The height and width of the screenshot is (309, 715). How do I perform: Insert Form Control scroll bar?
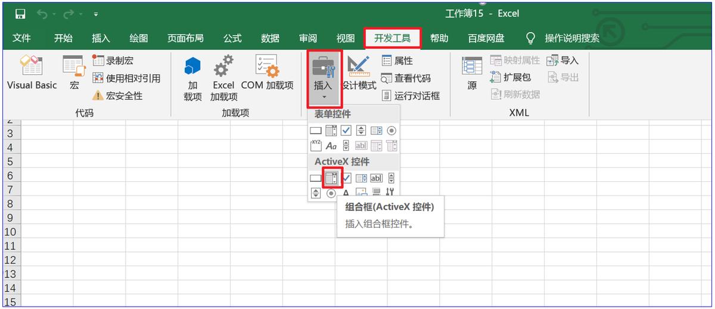tap(346, 146)
